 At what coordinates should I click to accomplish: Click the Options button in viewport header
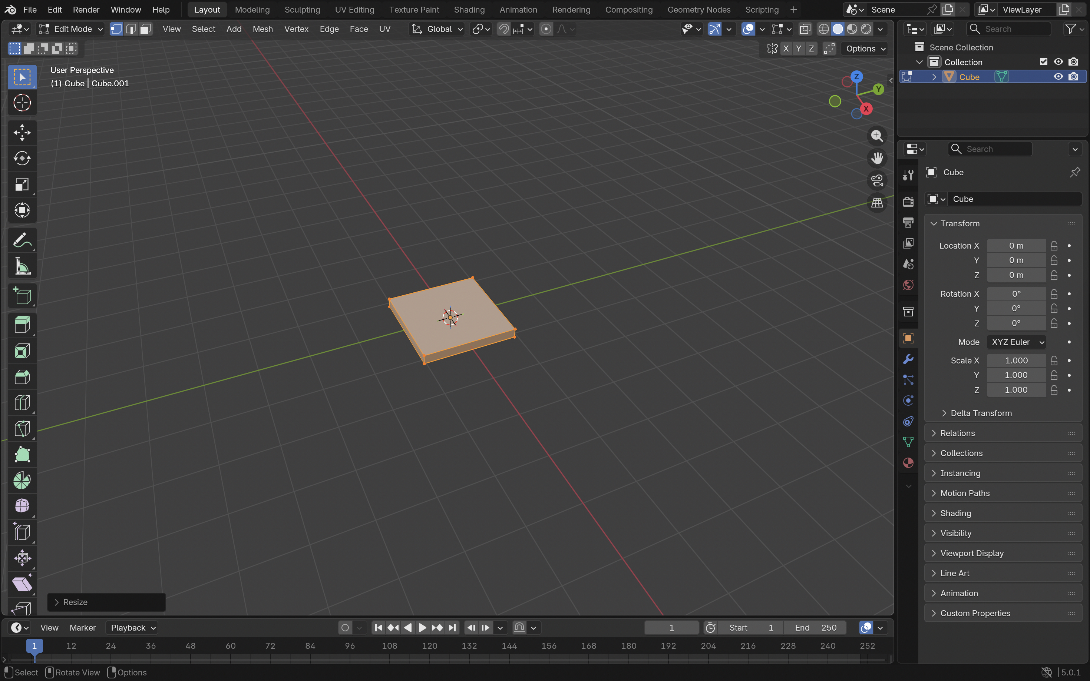click(x=864, y=49)
